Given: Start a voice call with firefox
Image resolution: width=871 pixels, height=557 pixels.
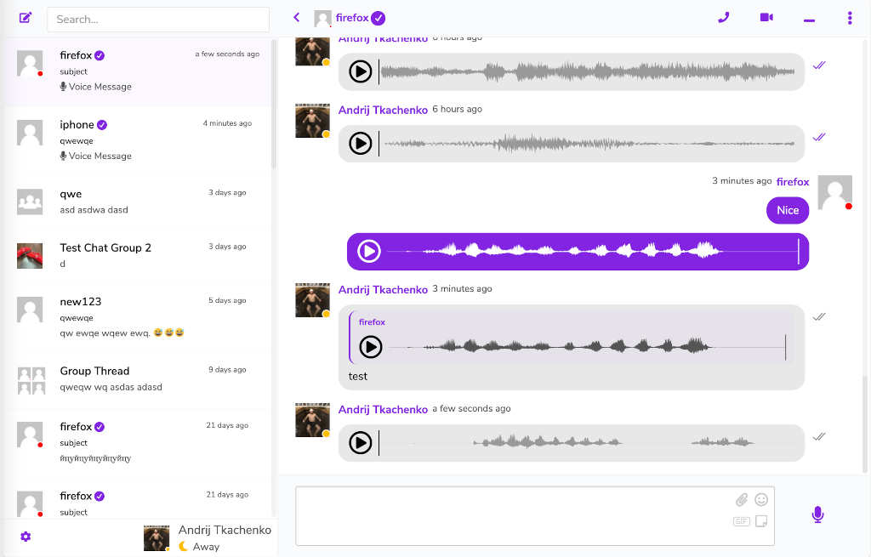Looking at the screenshot, I should click(x=723, y=17).
